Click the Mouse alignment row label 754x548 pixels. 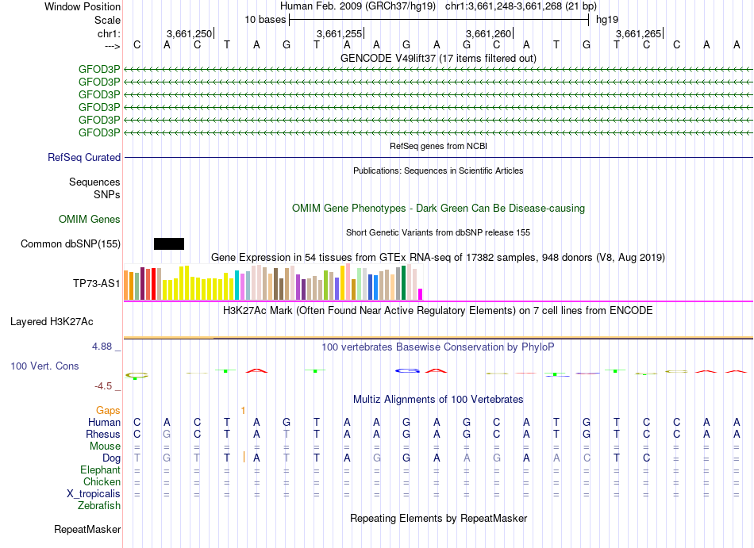pyautogui.click(x=105, y=446)
